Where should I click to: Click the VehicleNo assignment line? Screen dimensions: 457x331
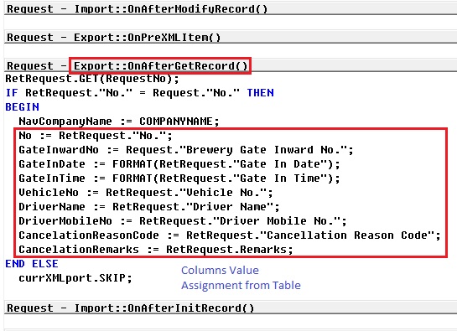(146, 192)
